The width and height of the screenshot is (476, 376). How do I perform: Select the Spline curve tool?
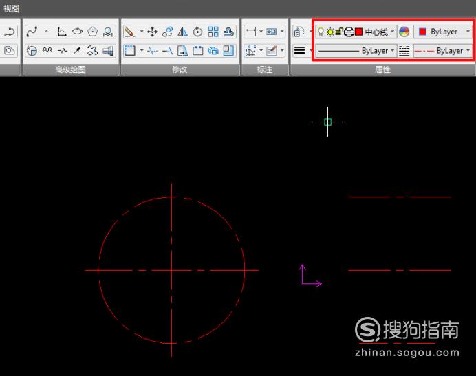(x=32, y=32)
